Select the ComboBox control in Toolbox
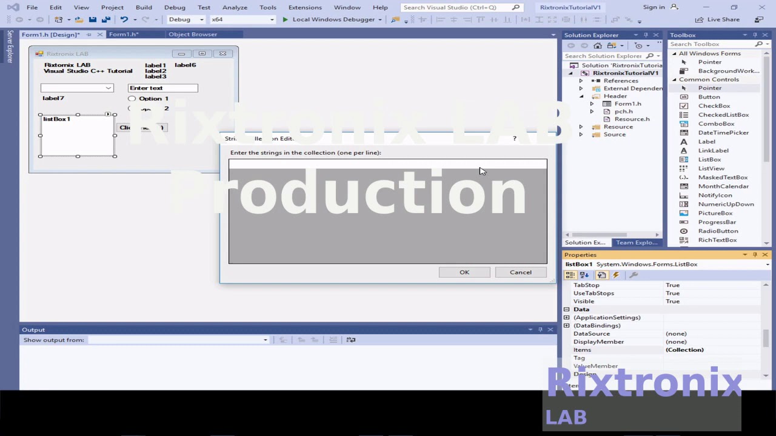 [x=716, y=124]
